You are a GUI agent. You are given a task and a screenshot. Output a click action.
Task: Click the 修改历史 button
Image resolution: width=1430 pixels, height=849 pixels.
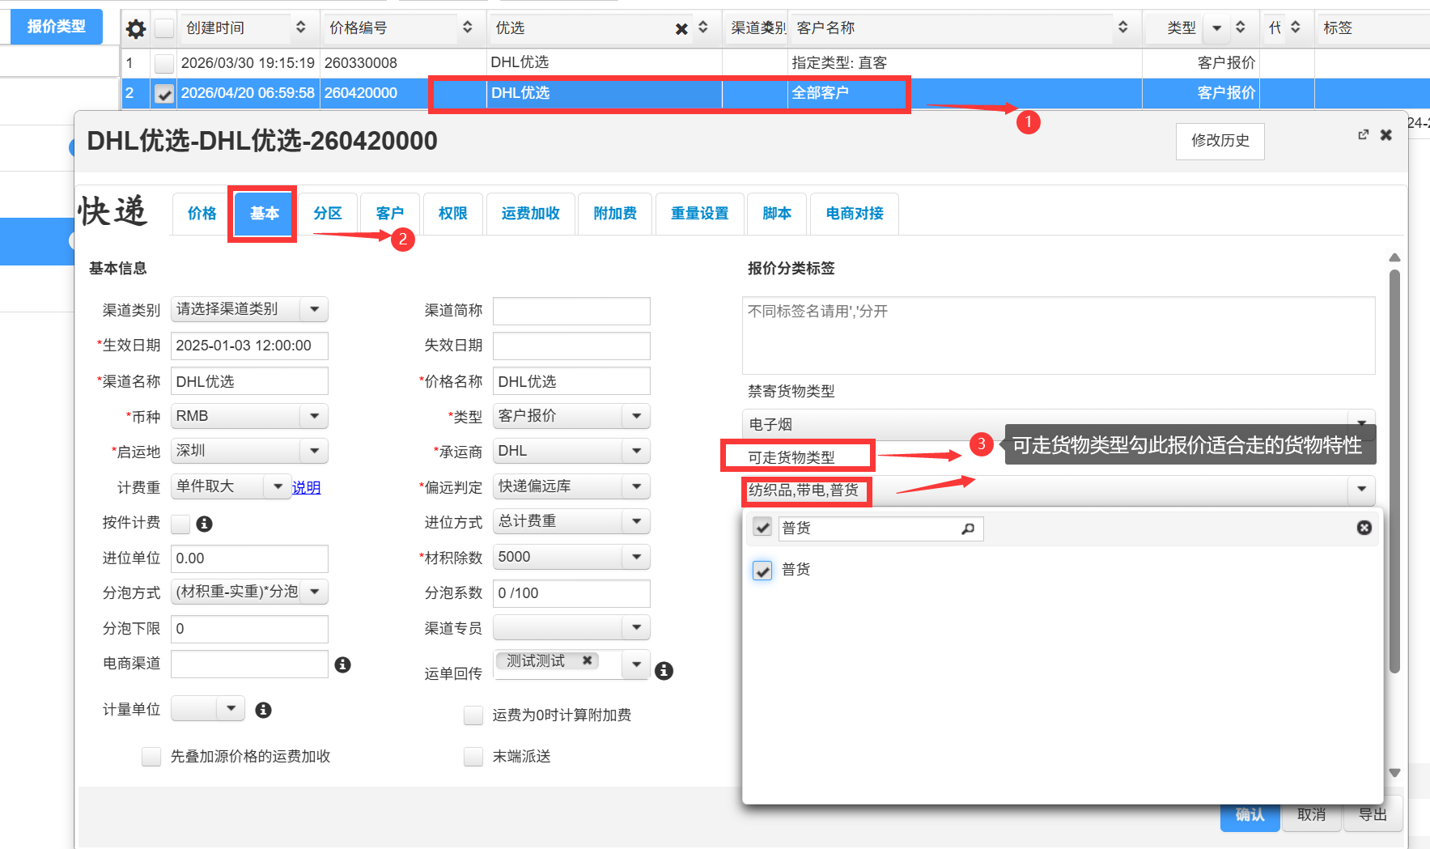1220,141
